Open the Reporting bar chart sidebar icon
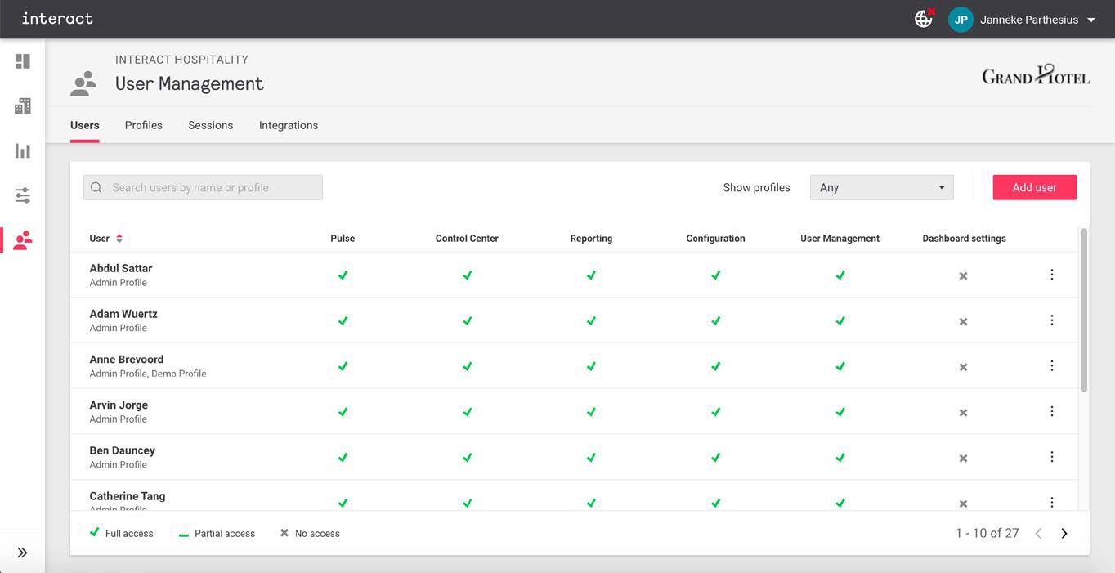The image size is (1115, 573). (23, 151)
